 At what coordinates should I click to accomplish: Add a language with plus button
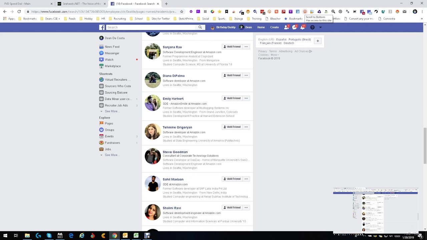318,41
